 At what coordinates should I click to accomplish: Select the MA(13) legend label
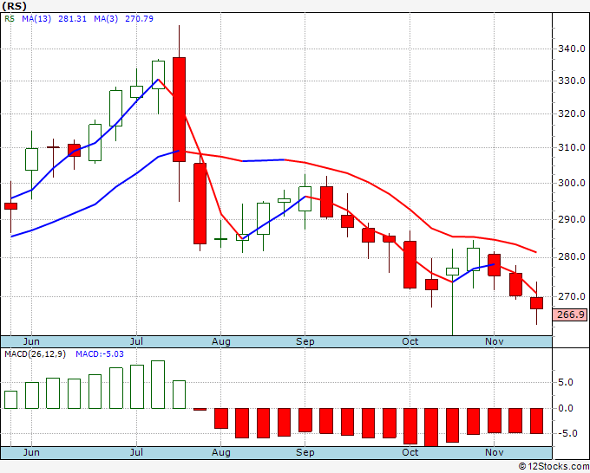36,19
